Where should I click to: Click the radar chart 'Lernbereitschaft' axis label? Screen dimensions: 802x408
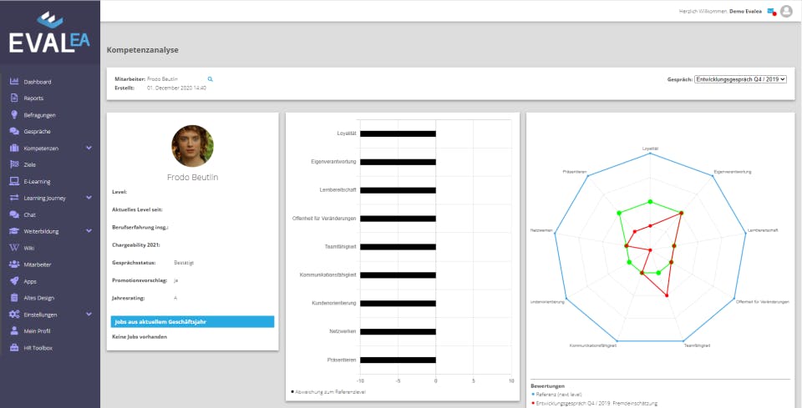click(763, 230)
